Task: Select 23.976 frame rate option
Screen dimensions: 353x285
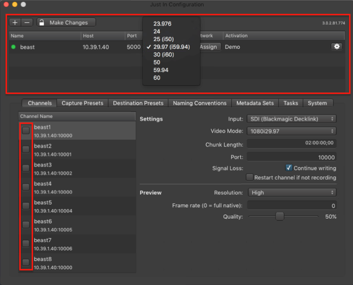Action: click(163, 24)
